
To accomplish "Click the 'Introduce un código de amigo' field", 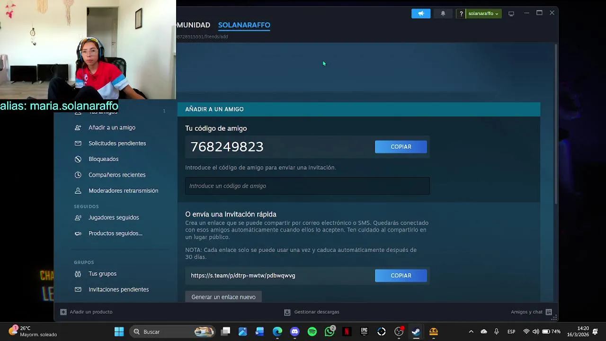I will click(307, 186).
